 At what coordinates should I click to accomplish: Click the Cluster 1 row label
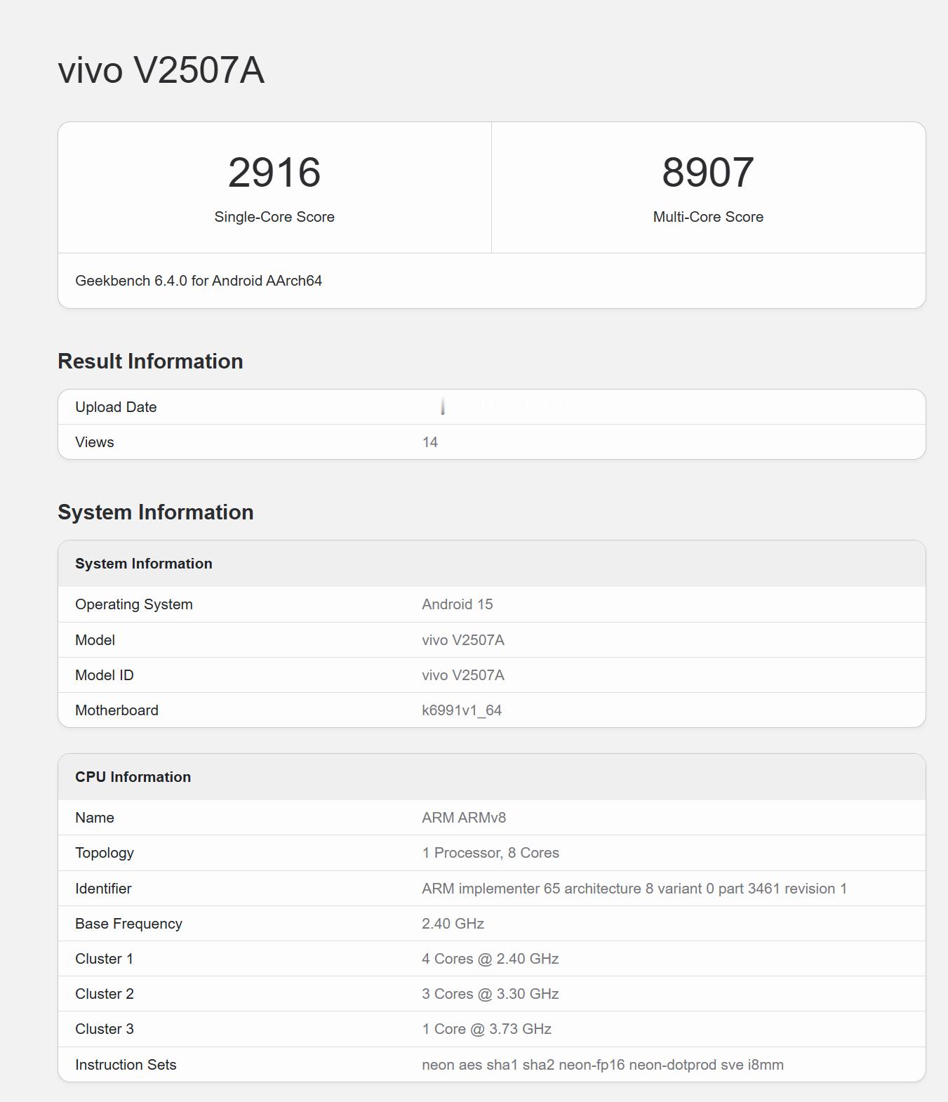[x=105, y=959]
